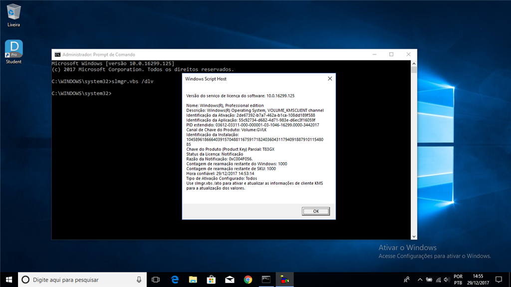
Task: Click 'Nome: Windows(R), Professional edition' line
Action: (225, 105)
